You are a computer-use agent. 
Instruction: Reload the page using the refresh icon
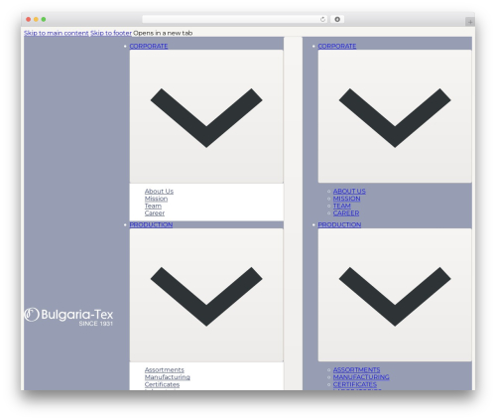coord(322,20)
